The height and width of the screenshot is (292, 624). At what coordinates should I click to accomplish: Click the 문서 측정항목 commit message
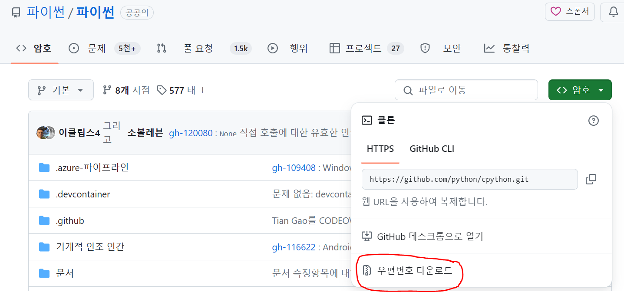(x=312, y=273)
